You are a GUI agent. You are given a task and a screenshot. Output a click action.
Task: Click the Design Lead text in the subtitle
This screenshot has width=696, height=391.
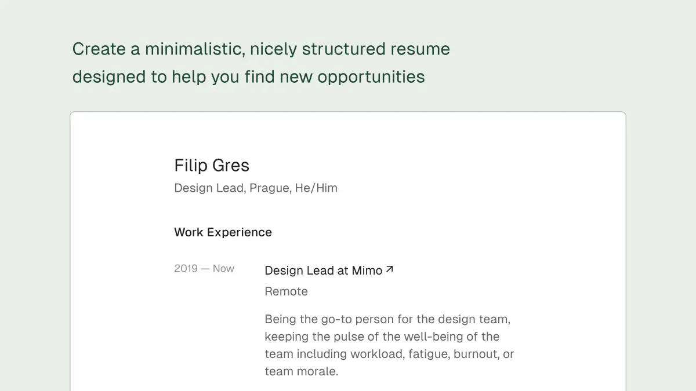209,188
